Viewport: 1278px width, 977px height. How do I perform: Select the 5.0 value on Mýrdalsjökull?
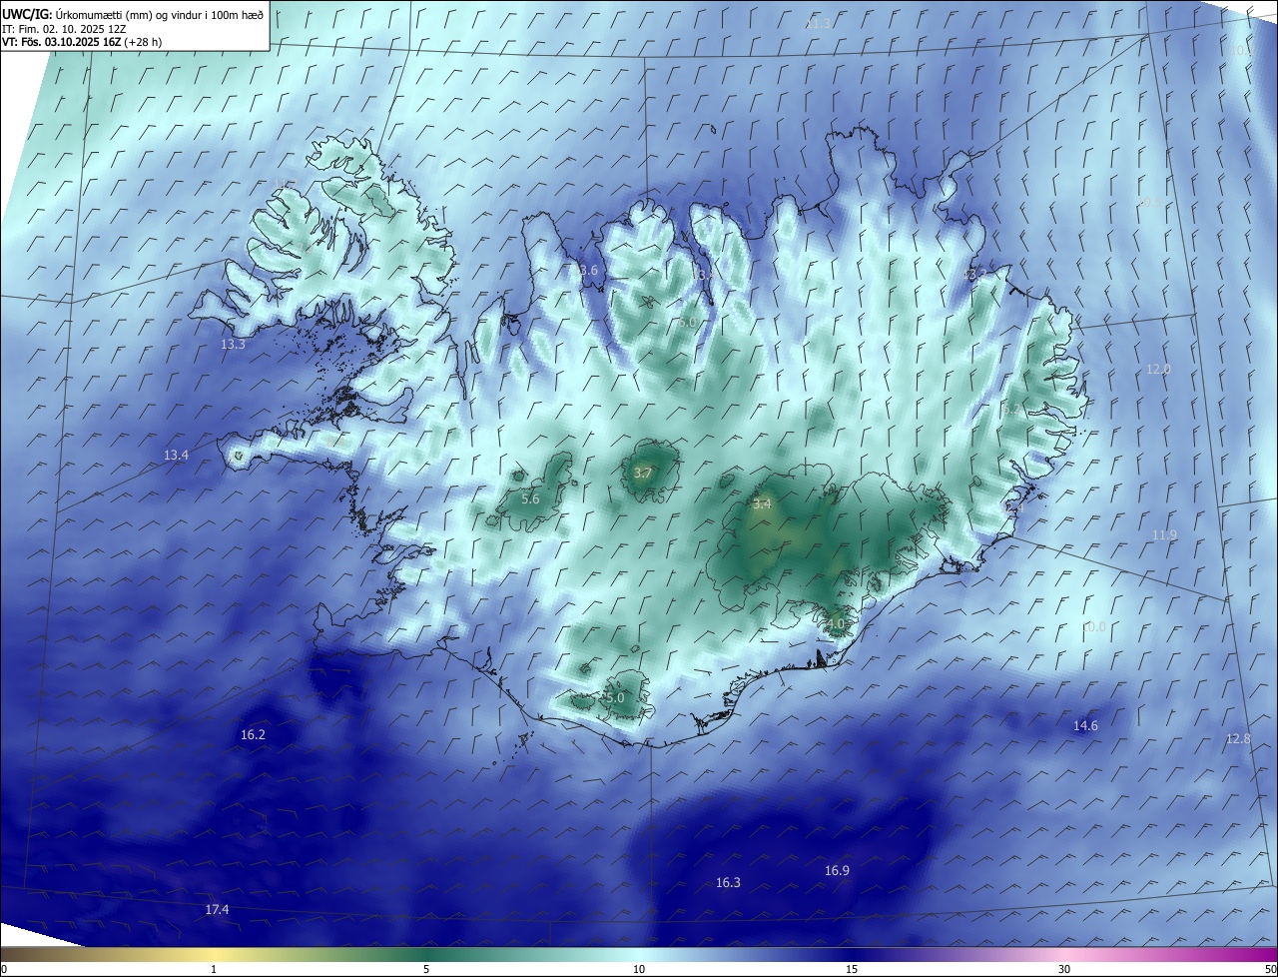(x=615, y=697)
